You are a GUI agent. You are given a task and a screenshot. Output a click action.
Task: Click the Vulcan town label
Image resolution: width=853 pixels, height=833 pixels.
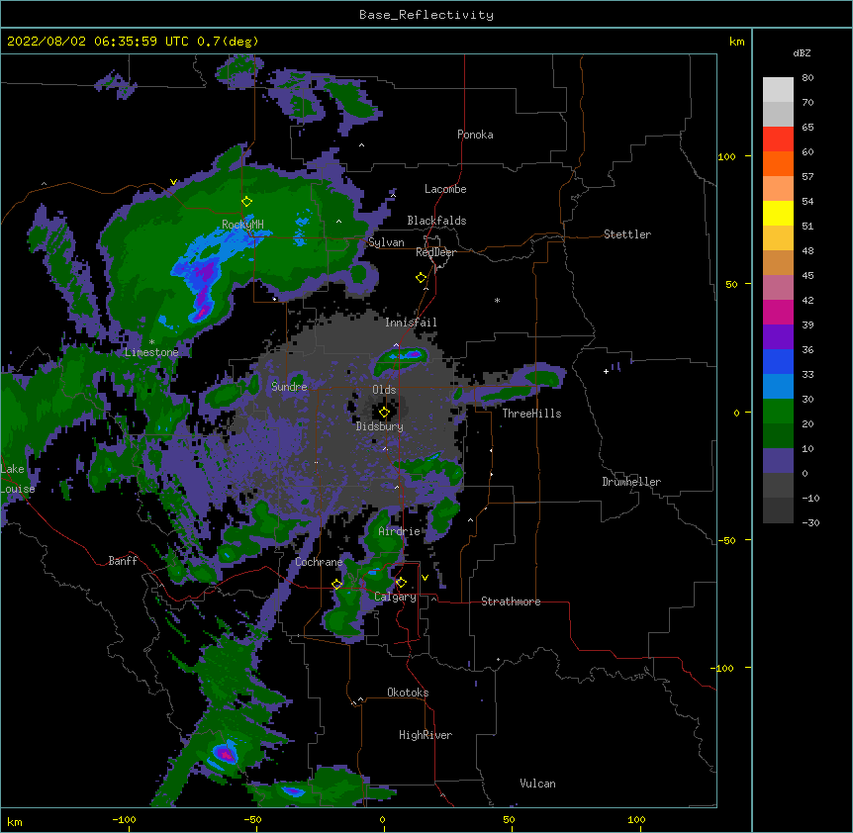pos(537,784)
